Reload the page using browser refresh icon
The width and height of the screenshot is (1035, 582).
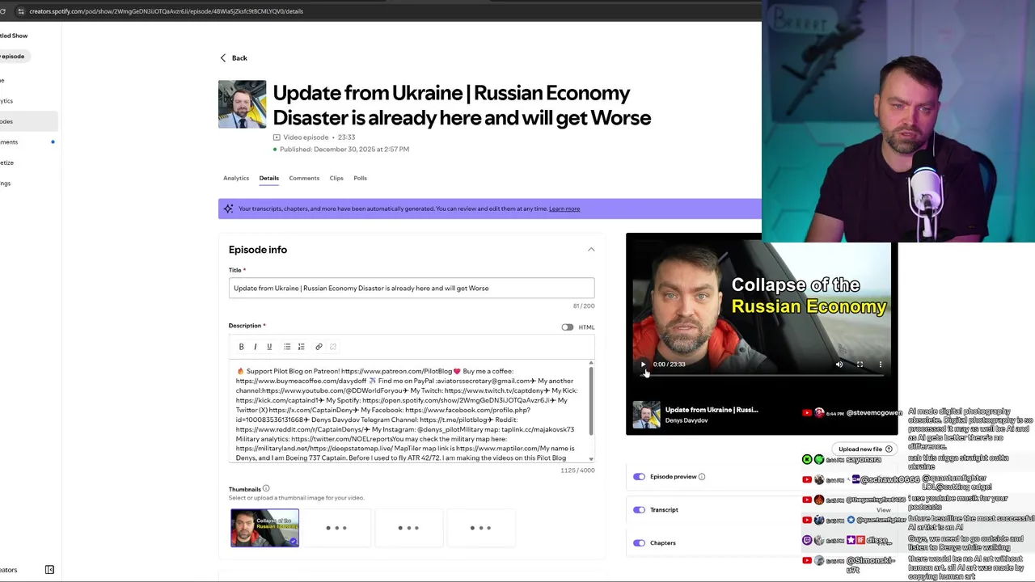2,11
